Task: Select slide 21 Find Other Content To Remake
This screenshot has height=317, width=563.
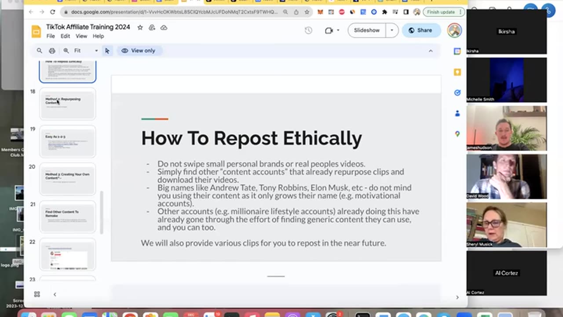Action: click(68, 217)
